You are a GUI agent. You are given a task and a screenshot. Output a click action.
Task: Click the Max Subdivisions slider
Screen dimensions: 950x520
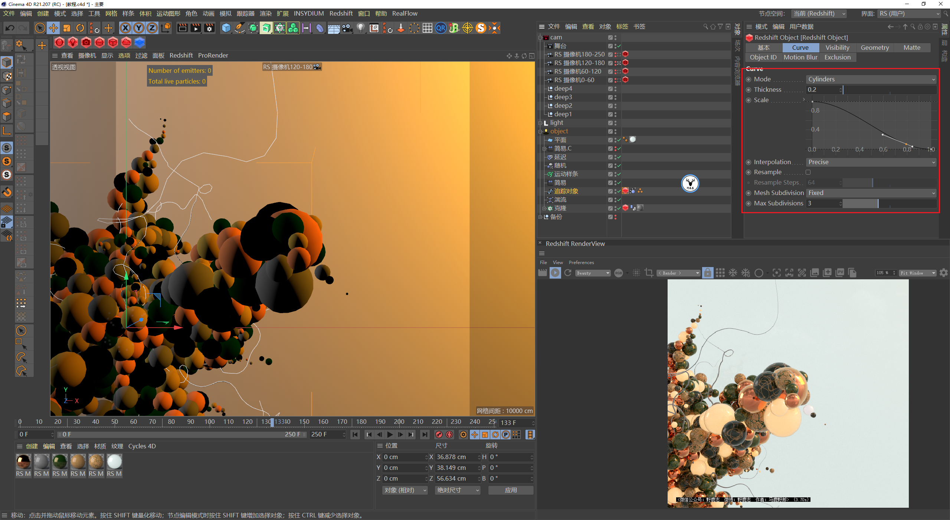pyautogui.click(x=890, y=204)
